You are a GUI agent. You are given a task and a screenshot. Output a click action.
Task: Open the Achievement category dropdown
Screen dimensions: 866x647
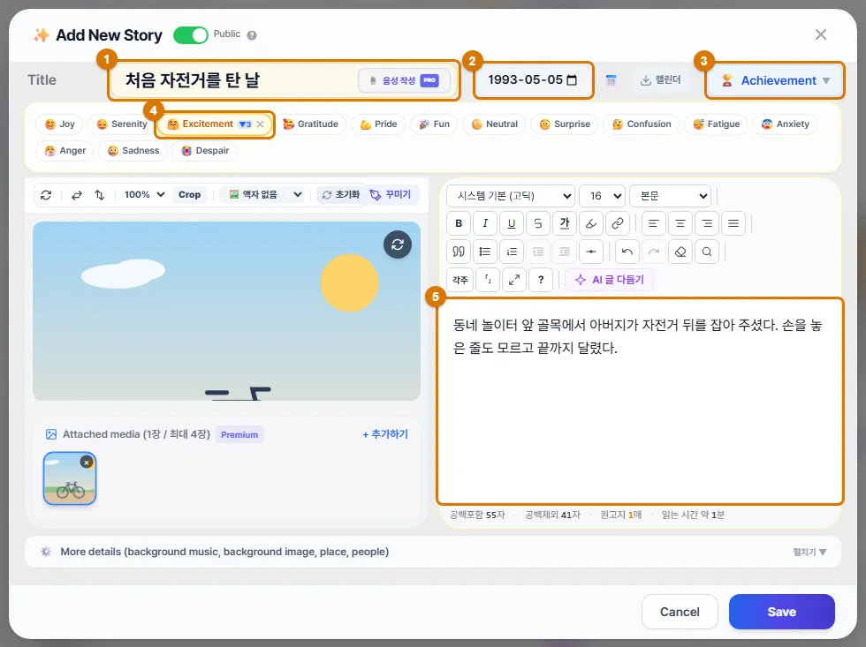[776, 80]
